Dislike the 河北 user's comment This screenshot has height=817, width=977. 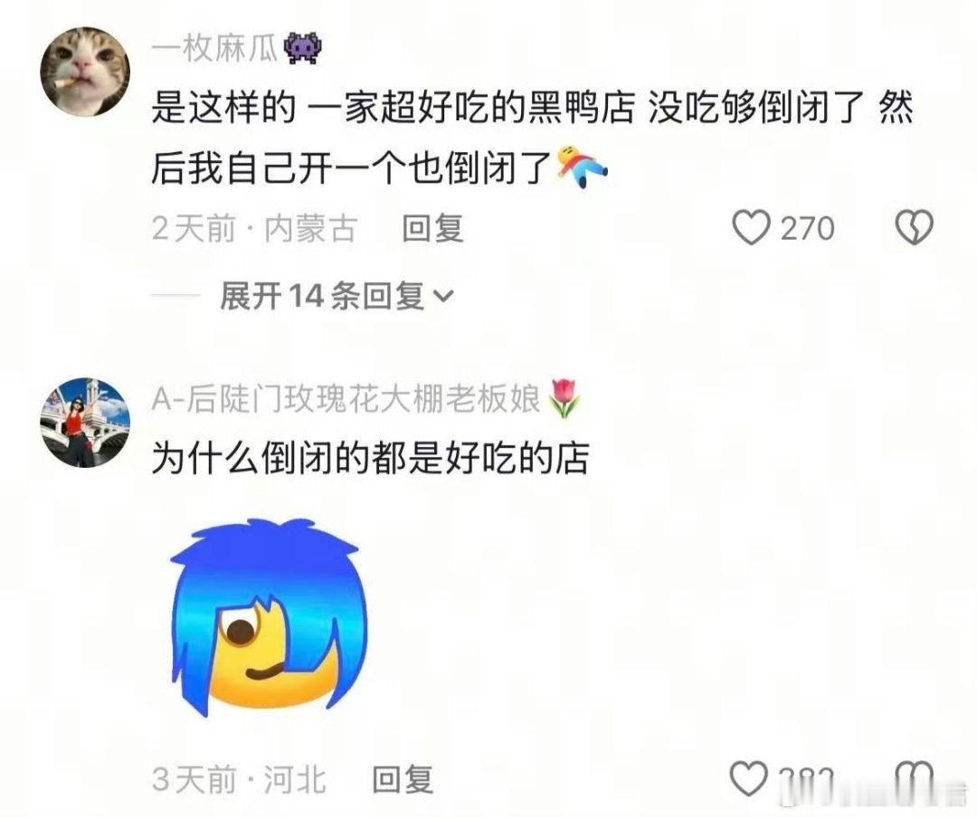click(x=914, y=779)
